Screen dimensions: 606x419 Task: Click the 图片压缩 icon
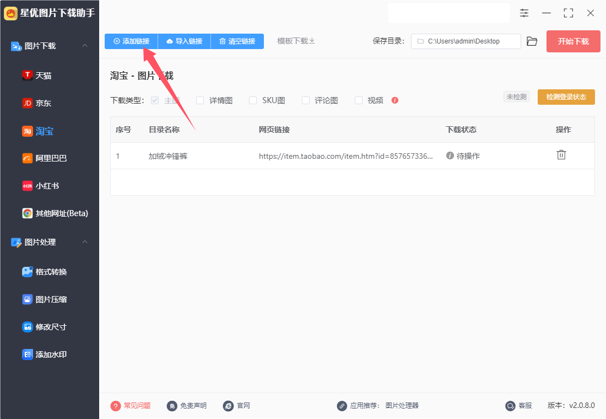[27, 299]
